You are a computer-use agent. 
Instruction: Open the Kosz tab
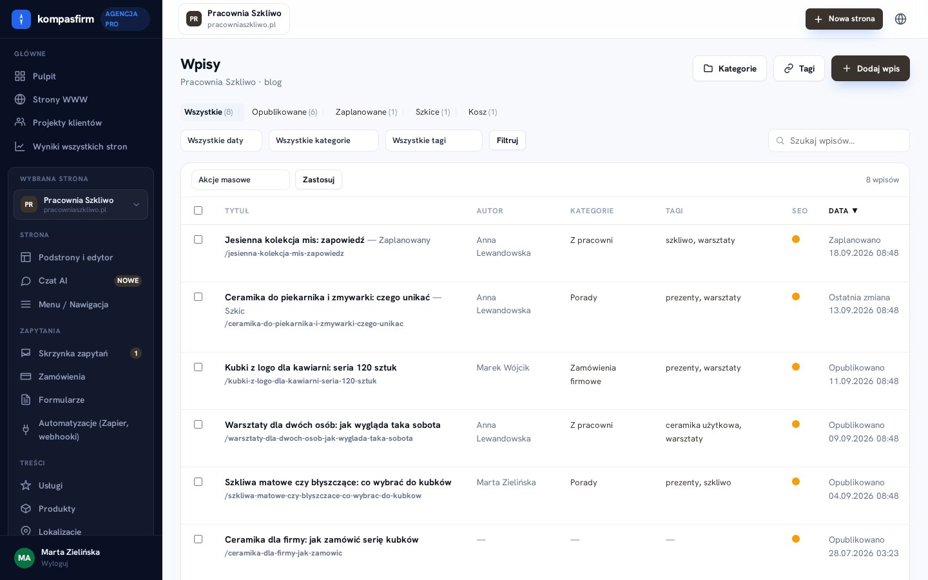(x=483, y=112)
